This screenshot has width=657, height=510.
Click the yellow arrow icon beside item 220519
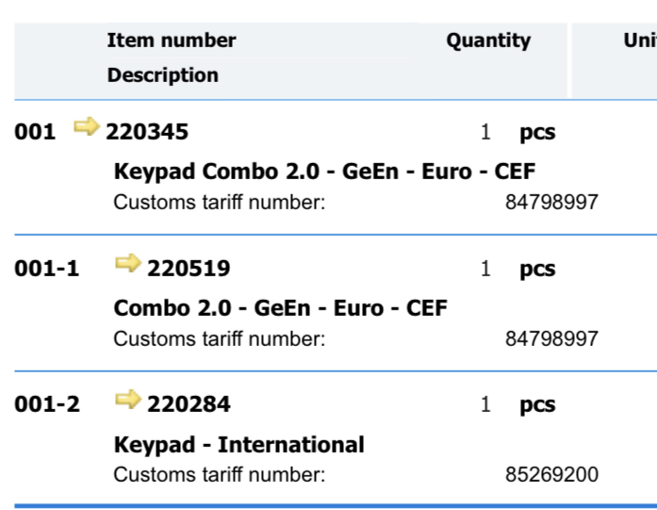coord(127,262)
